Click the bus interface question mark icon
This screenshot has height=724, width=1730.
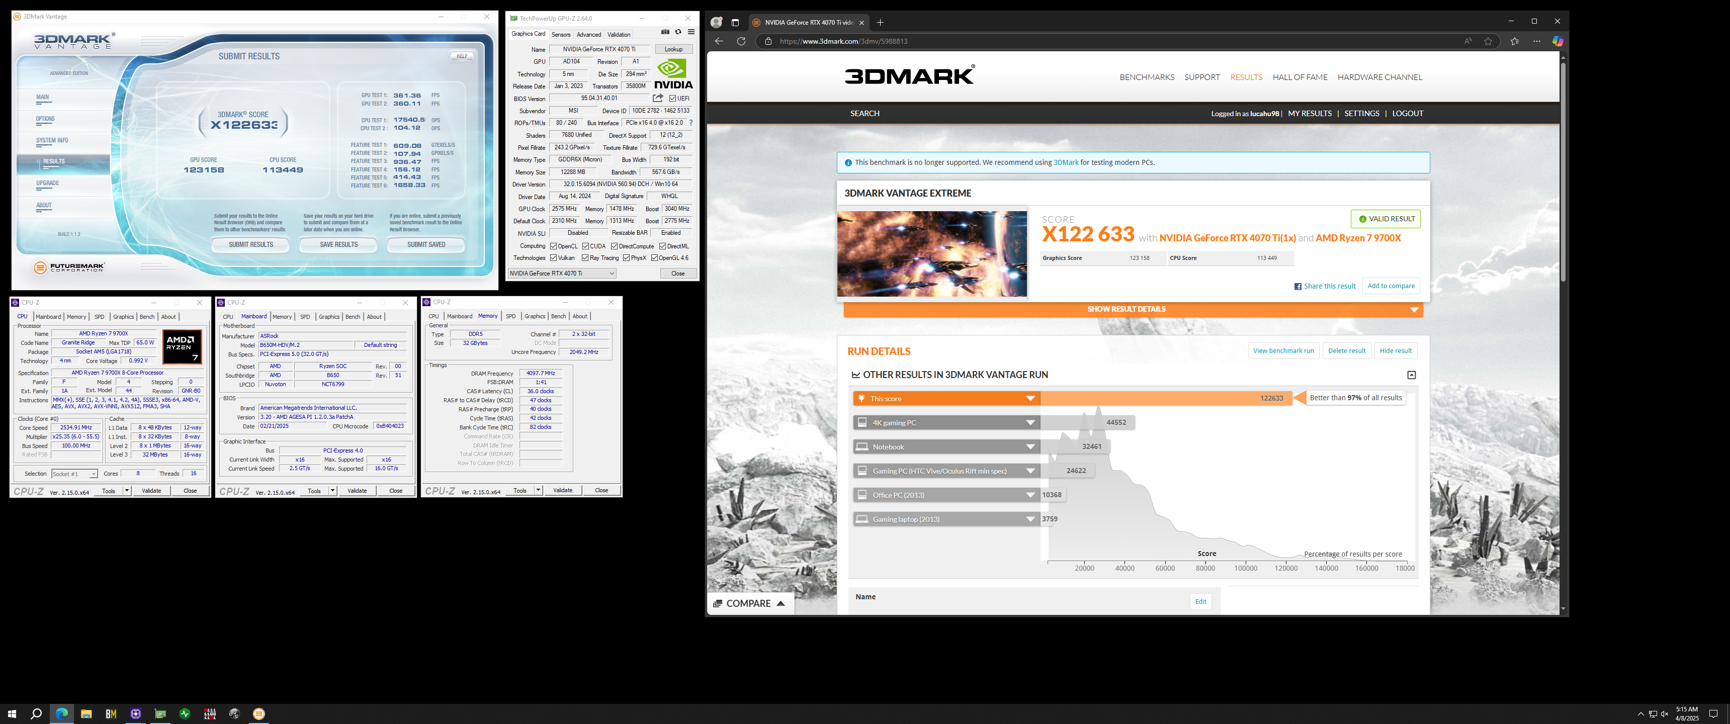[x=690, y=123]
